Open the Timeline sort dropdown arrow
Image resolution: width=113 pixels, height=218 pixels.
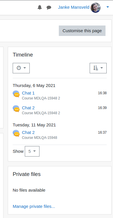tap(102, 68)
